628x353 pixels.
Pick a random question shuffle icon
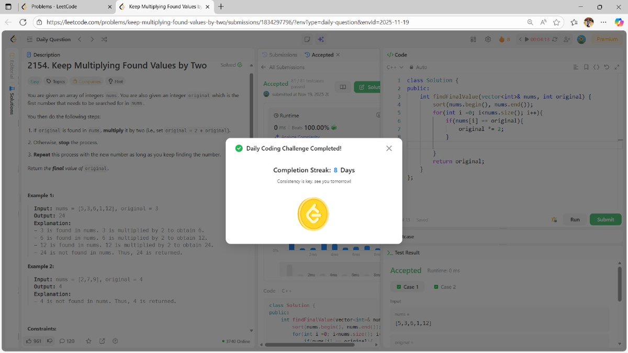(104, 39)
